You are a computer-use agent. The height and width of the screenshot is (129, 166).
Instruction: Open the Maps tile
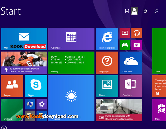(159, 110)
